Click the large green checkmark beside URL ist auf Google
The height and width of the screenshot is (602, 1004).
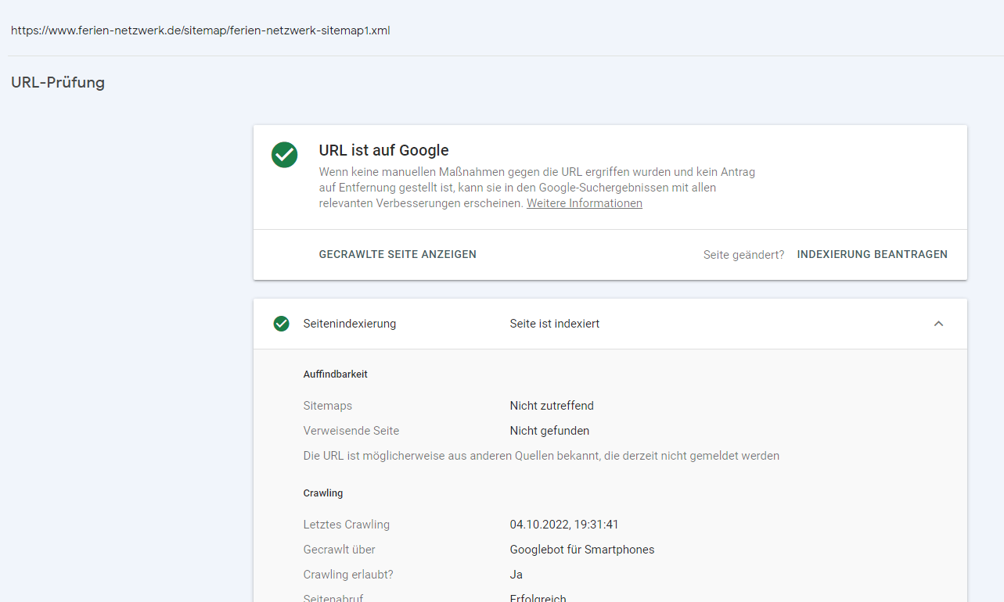pyautogui.click(x=285, y=155)
